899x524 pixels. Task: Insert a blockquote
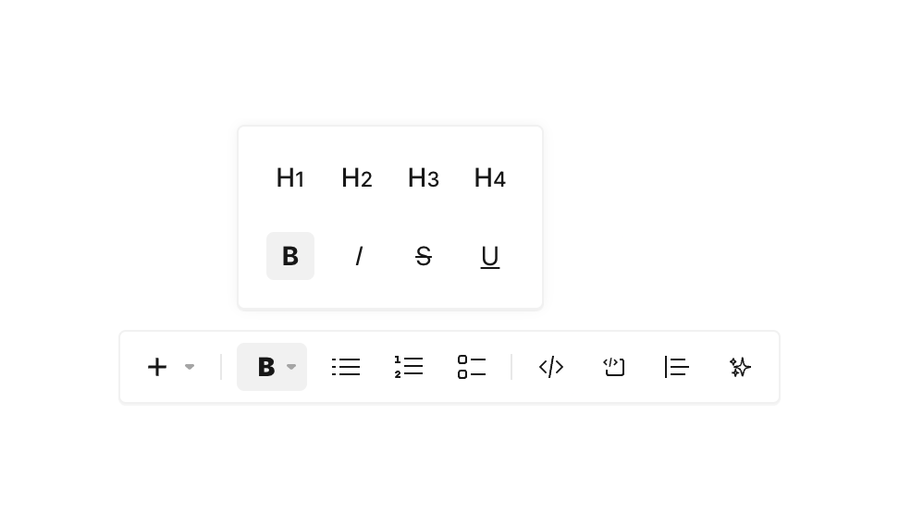(677, 367)
